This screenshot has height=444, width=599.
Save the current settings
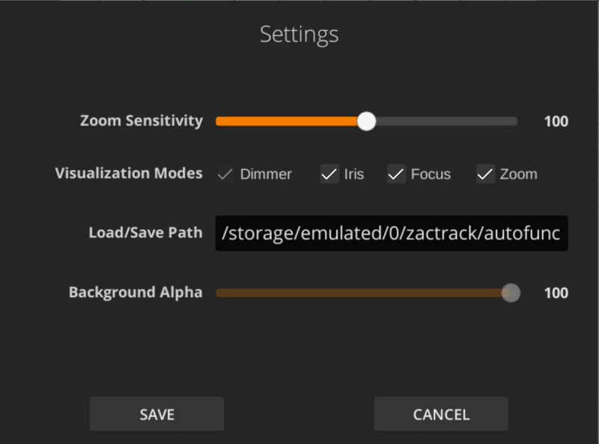[x=156, y=413]
